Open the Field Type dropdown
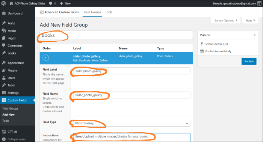This screenshot has height=142, width=263. point(131,123)
